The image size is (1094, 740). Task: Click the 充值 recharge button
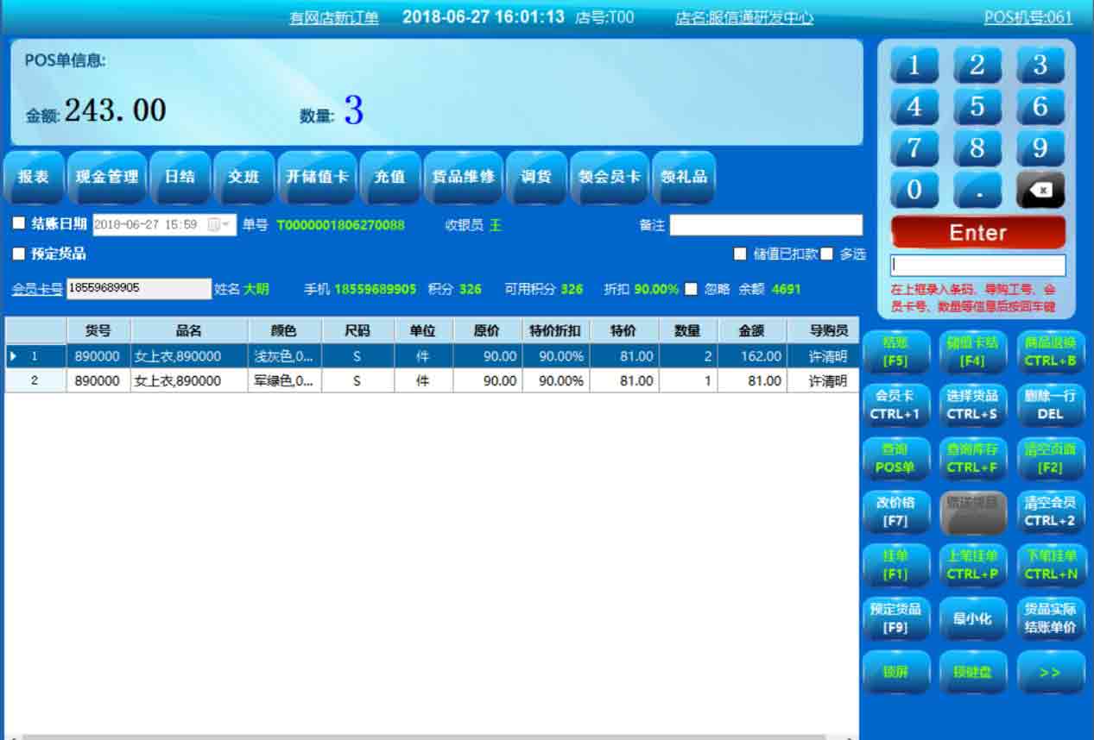point(389,177)
